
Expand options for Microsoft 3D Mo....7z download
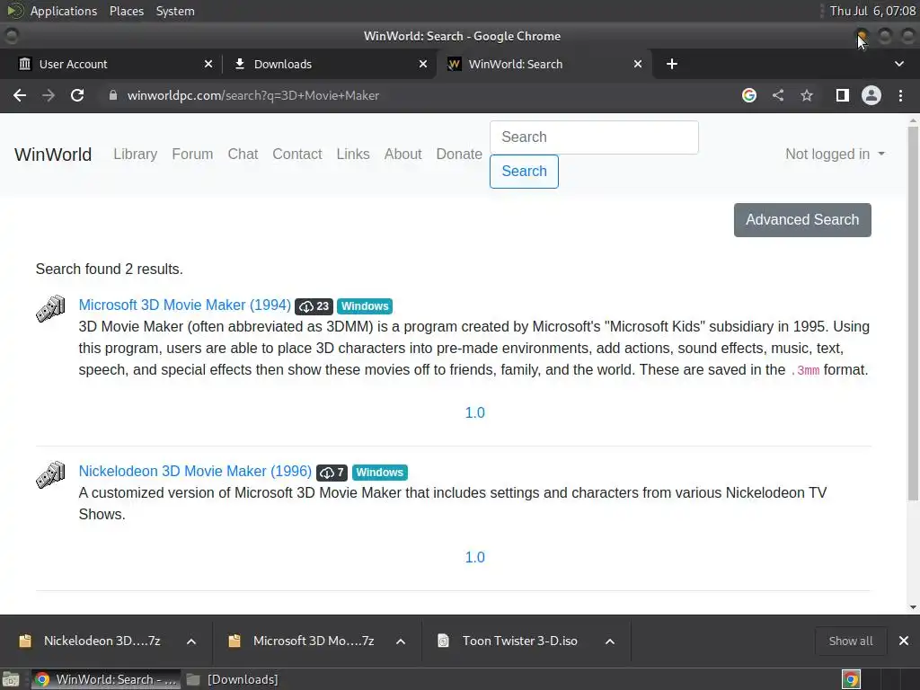(x=401, y=641)
